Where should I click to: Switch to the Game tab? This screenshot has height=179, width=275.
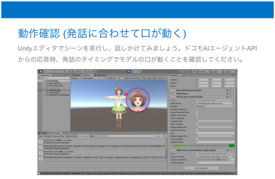point(87,75)
